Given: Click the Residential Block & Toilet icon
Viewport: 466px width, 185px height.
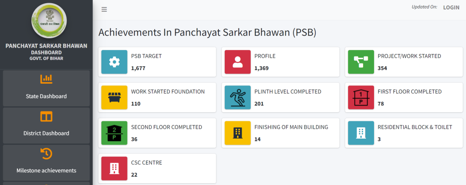Looking at the screenshot, I should point(361,133).
